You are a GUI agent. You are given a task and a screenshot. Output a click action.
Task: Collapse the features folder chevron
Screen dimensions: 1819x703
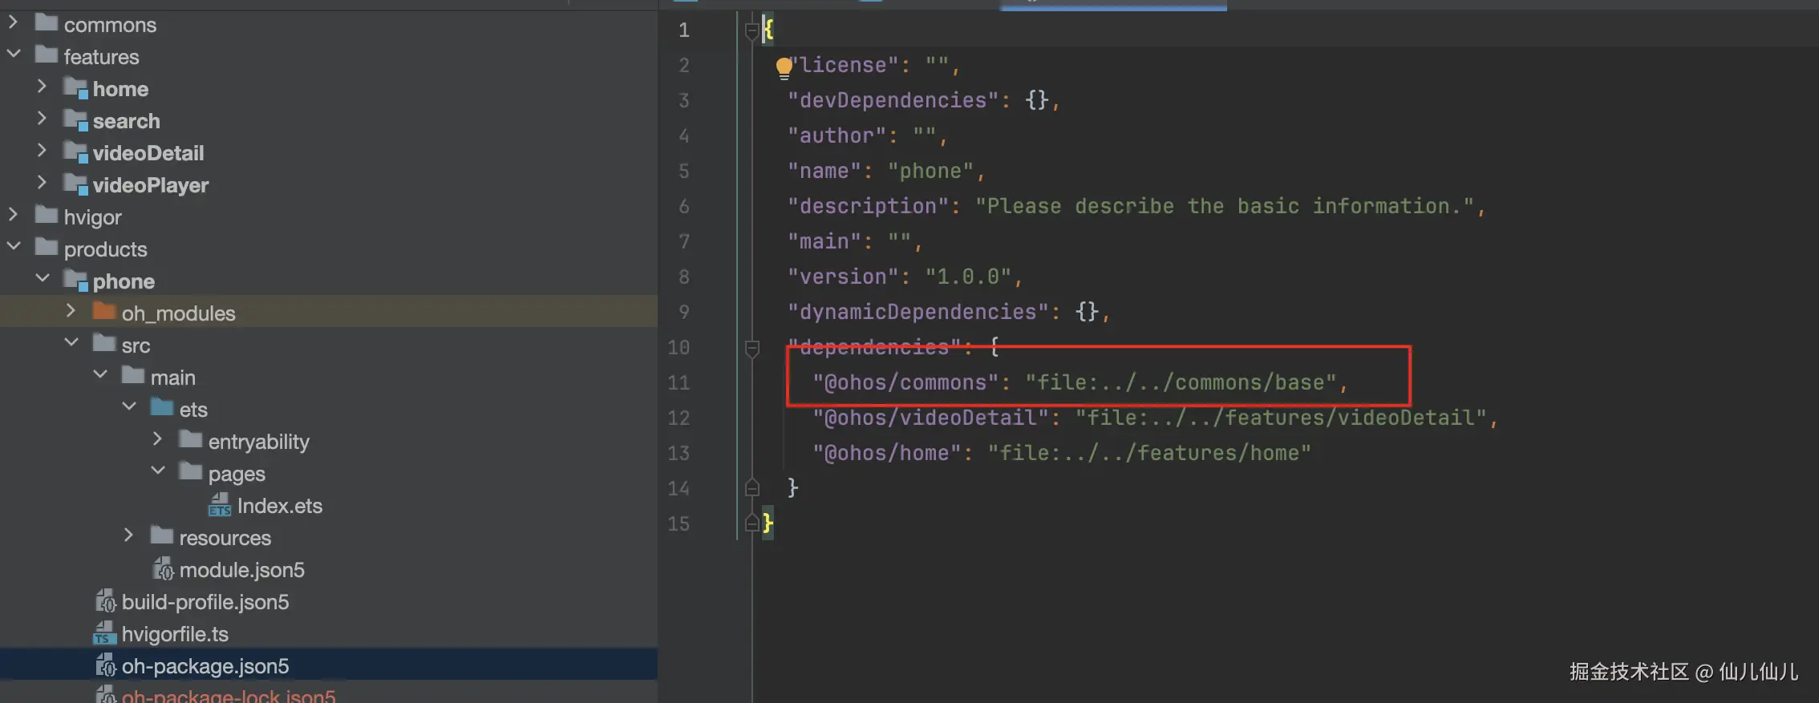[13, 55]
